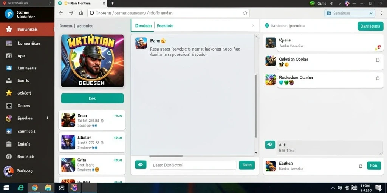The width and height of the screenshot is (387, 193).
Task: Open Bamis sidebar entry
Action: click(x=27, y=81)
